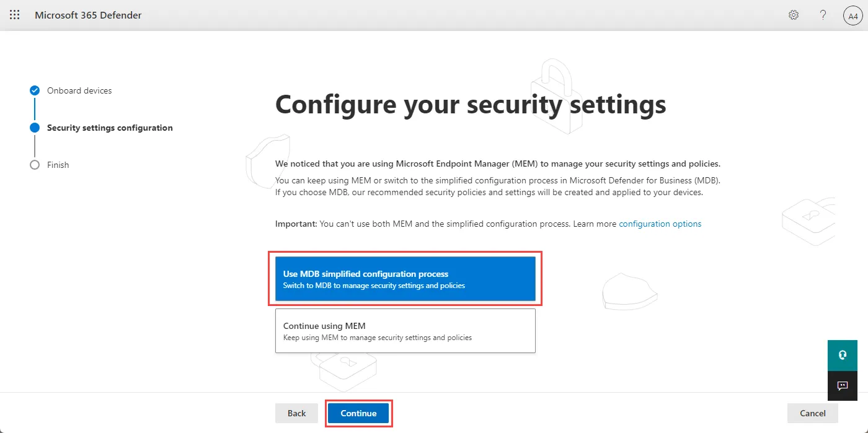Viewport: 868px width, 433px height.
Task: Click the Microsoft 365 Defender title
Action: pyautogui.click(x=88, y=15)
